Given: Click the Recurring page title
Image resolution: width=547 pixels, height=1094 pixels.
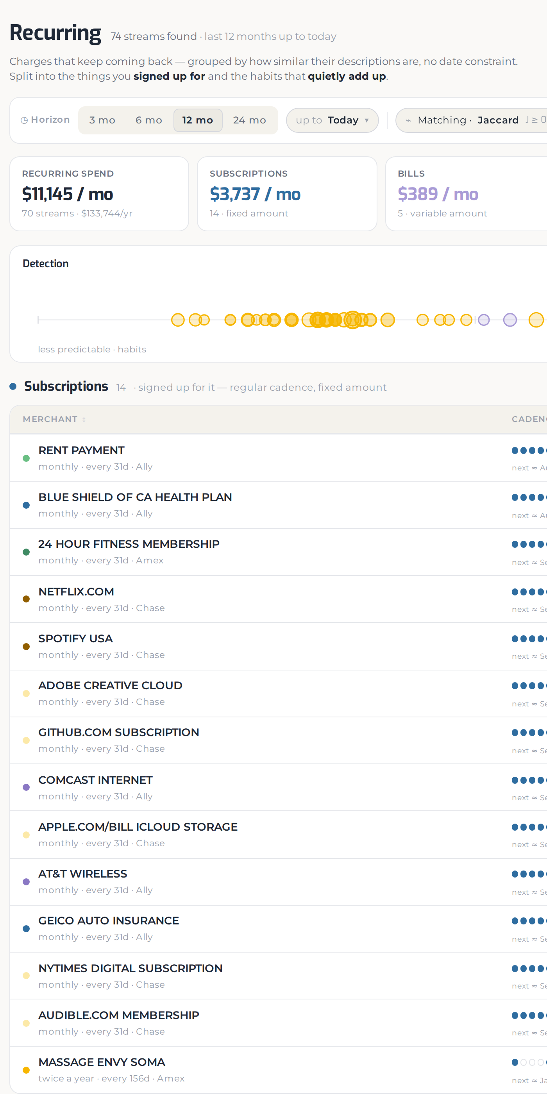Looking at the screenshot, I should (x=55, y=33).
